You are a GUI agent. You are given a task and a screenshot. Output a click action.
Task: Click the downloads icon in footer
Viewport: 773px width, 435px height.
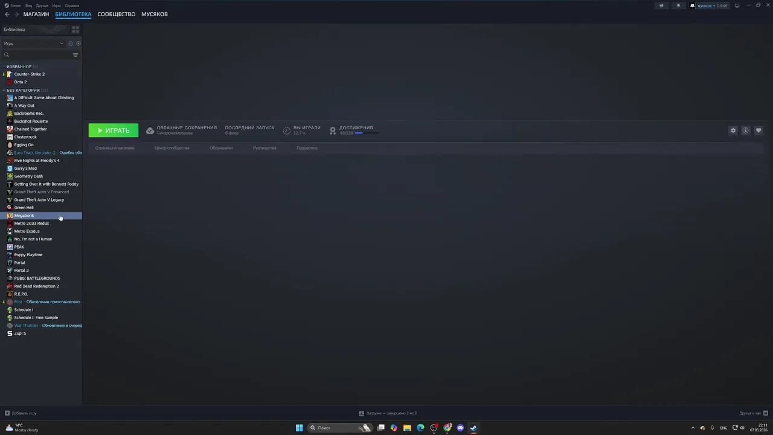coord(361,413)
